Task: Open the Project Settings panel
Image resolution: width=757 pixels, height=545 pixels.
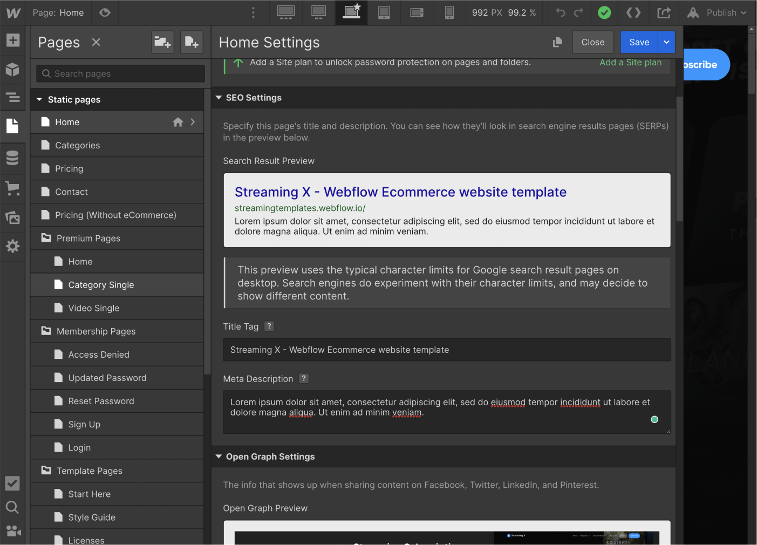Action: [13, 246]
